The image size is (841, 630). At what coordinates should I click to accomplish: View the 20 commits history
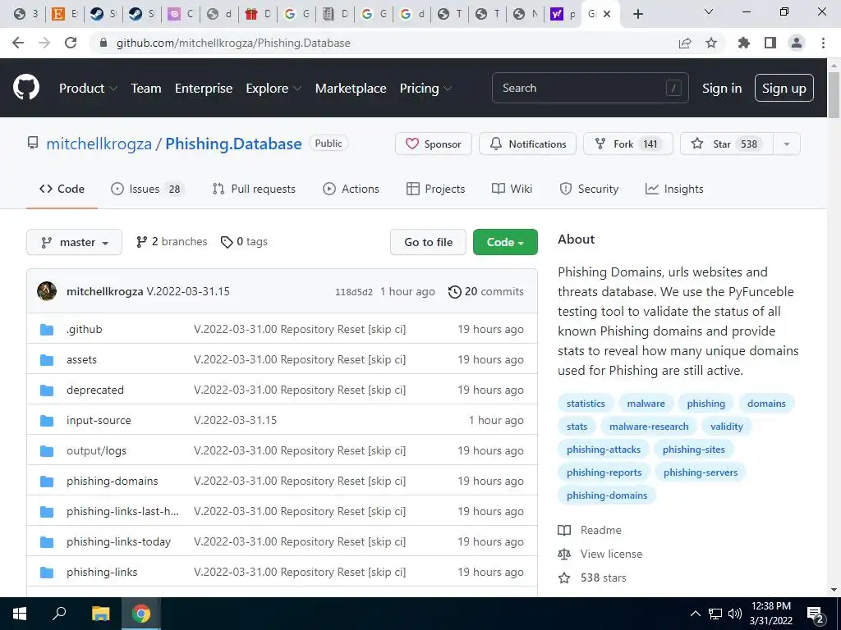pyautogui.click(x=486, y=291)
